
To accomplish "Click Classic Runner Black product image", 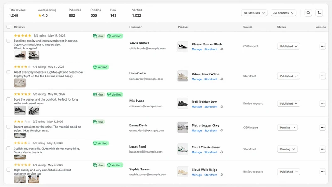I will point(183,47).
